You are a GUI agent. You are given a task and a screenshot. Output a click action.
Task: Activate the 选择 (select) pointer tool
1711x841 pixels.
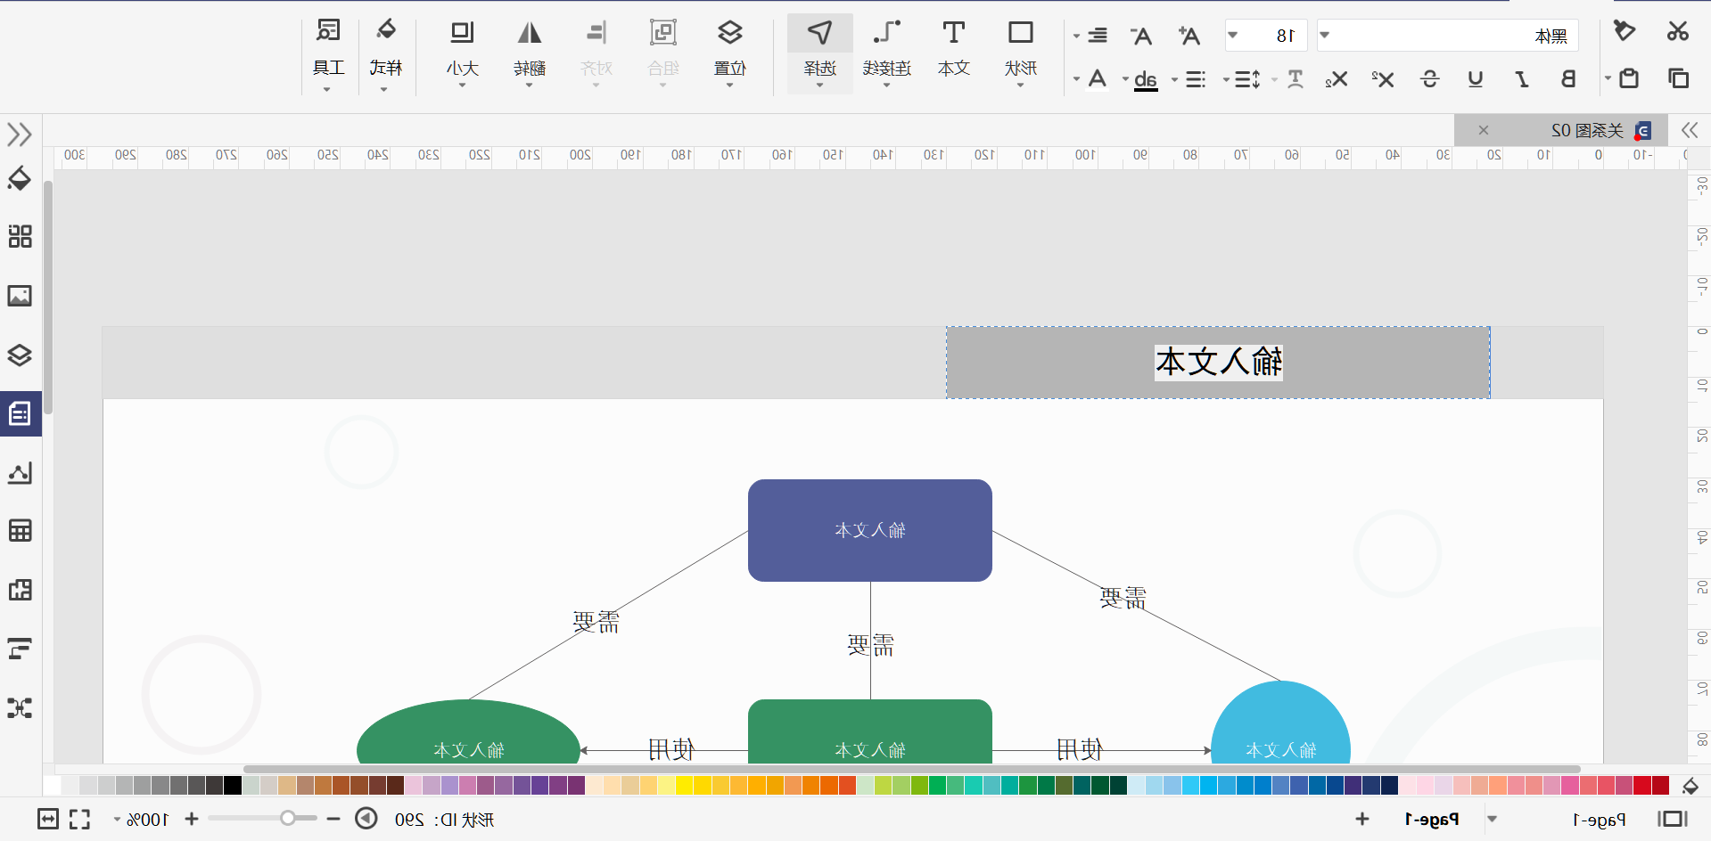tap(820, 53)
